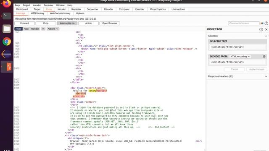Click the pre class output line
The width and height of the screenshot is (269, 151).
83,102
